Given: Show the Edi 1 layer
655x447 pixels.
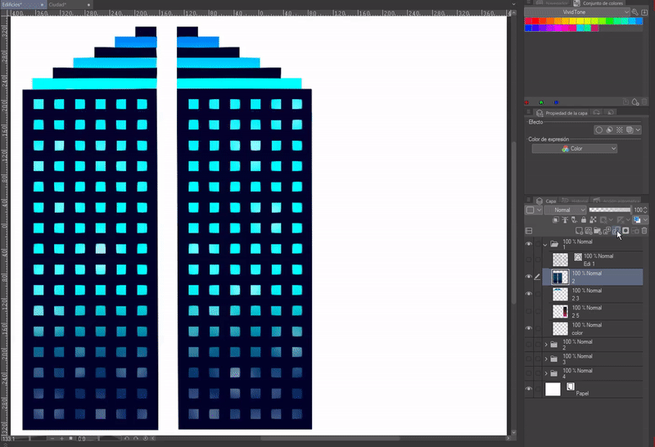Looking at the screenshot, I should pyautogui.click(x=529, y=260).
